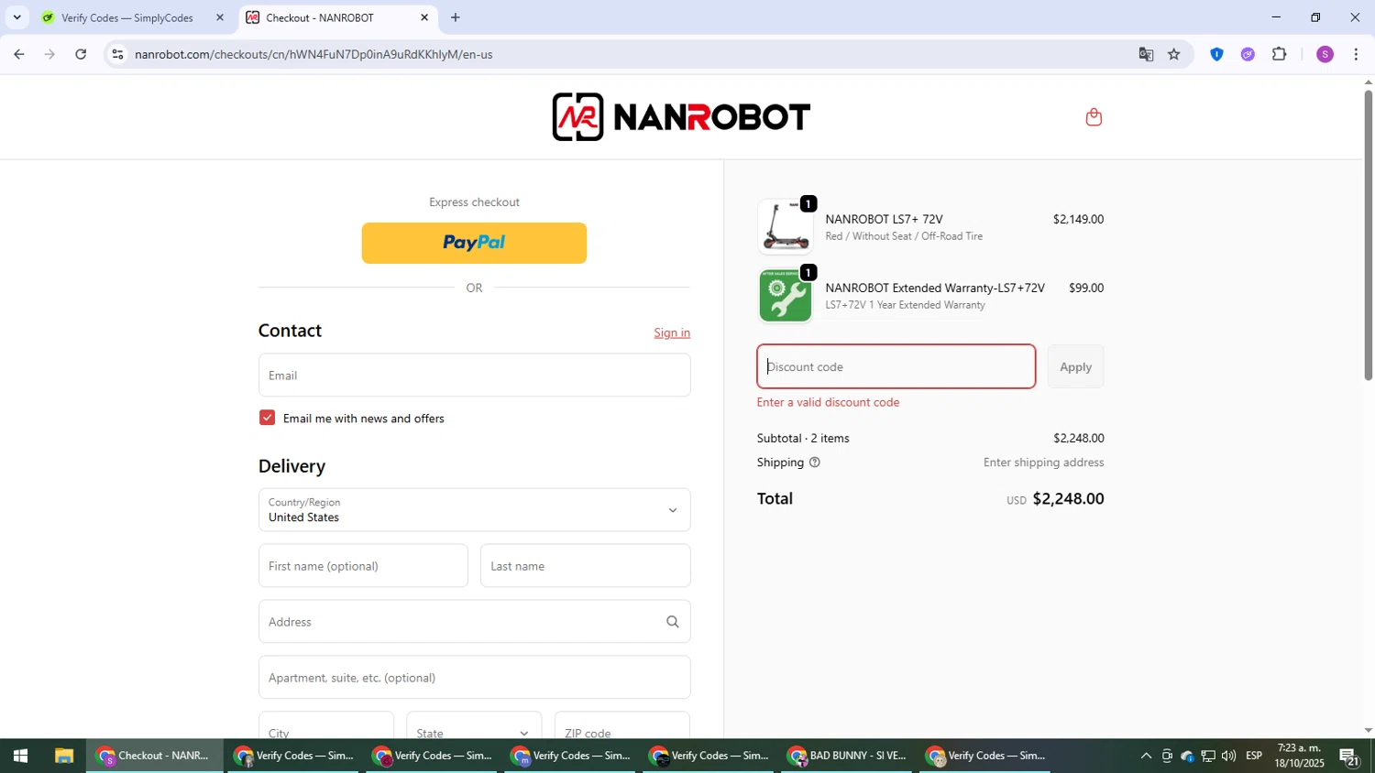Click the browser back arrow
Screen dimensions: 1375x773
(18, 54)
